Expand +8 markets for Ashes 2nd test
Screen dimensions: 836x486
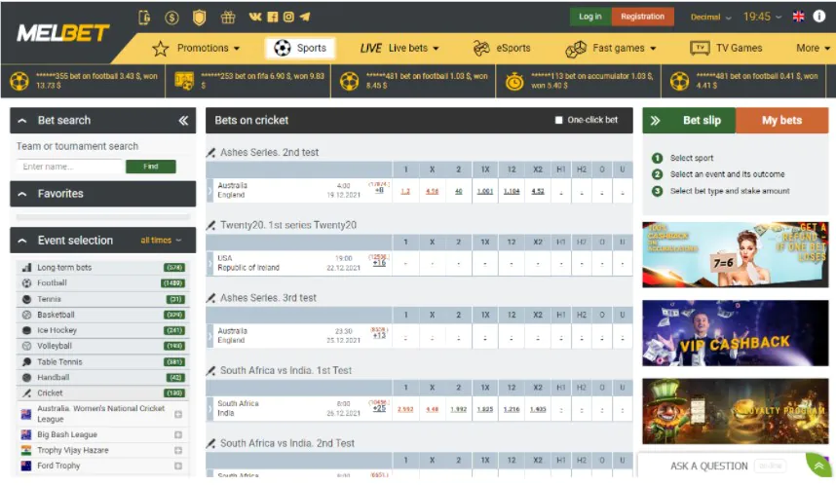click(379, 191)
